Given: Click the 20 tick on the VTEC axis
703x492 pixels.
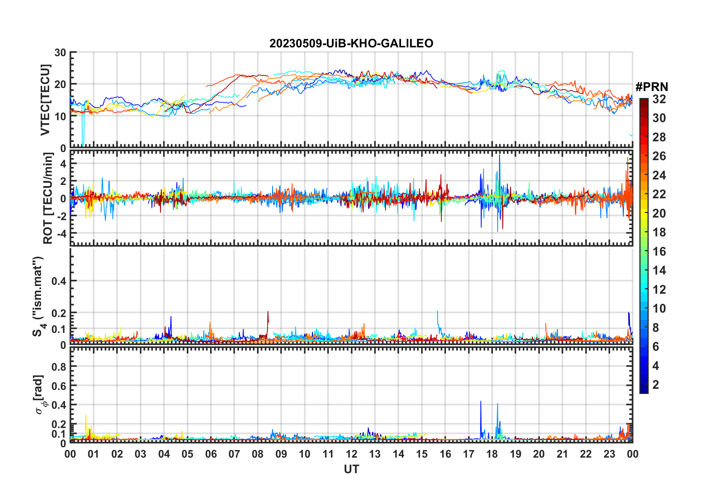Looking at the screenshot, I should pyautogui.click(x=60, y=84).
